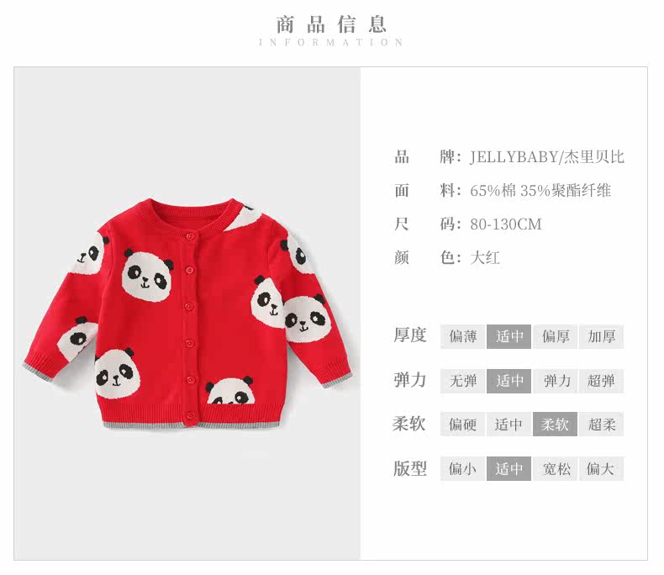
Task: Click the color value 大红
Action: [485, 257]
